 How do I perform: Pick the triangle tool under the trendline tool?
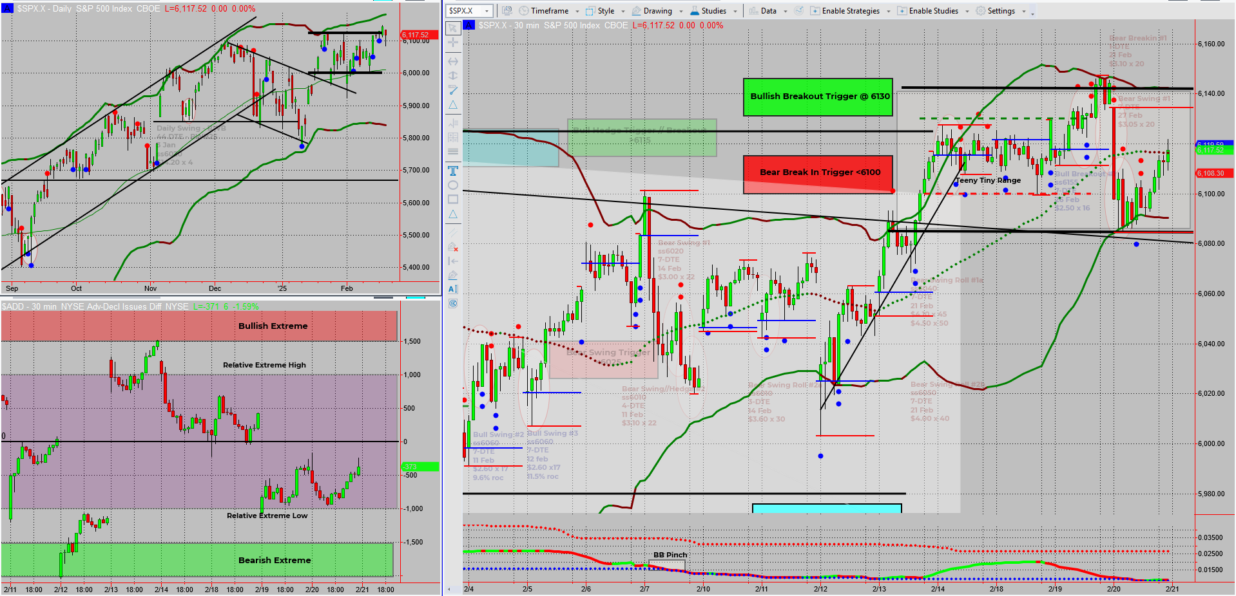[x=453, y=104]
